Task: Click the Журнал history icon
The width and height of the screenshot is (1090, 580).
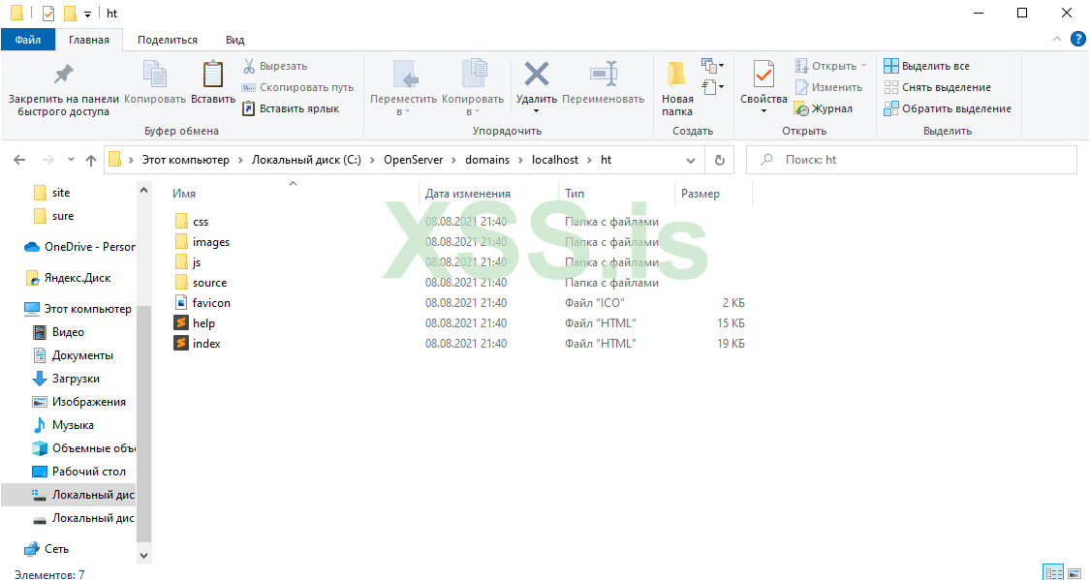Action: tap(801, 109)
